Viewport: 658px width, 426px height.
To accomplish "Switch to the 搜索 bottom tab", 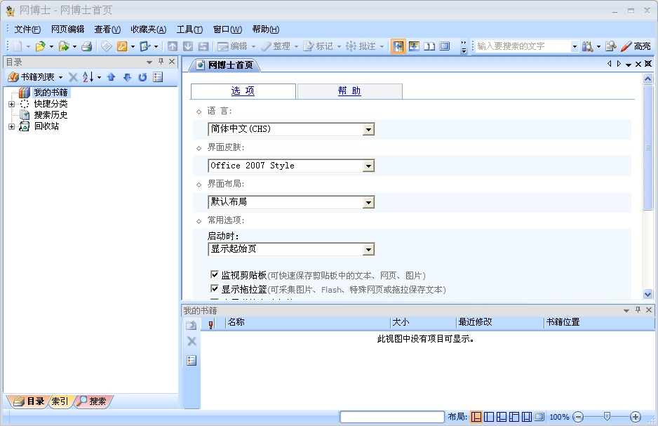I will [x=93, y=401].
